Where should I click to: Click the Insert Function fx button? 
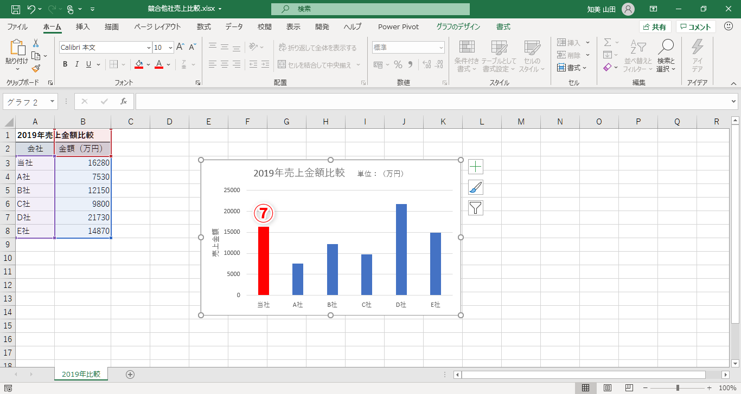(x=124, y=101)
